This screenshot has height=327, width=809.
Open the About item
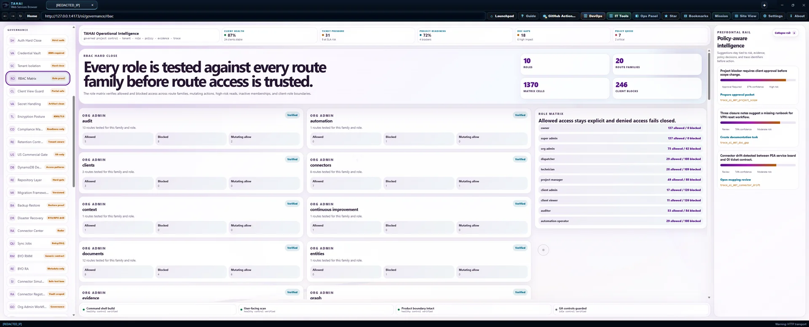pyautogui.click(x=797, y=16)
